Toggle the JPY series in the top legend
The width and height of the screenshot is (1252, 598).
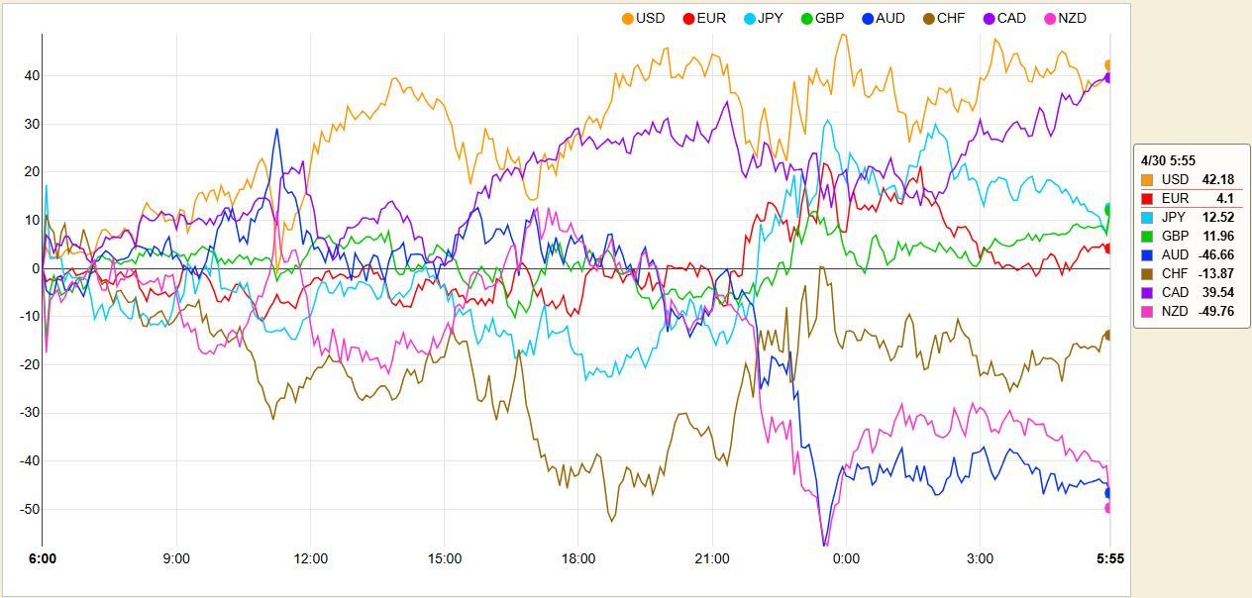click(750, 18)
